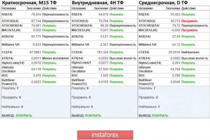Viewport: 210px width, 140px height.
Task: Click the instaforex logo banner
Action: click(x=105, y=135)
